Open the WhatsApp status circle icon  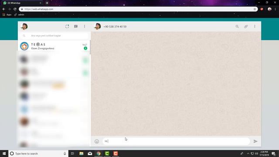[x=67, y=27]
